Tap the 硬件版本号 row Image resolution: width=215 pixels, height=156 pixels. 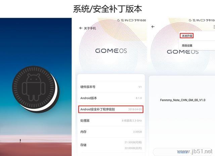point(111,87)
